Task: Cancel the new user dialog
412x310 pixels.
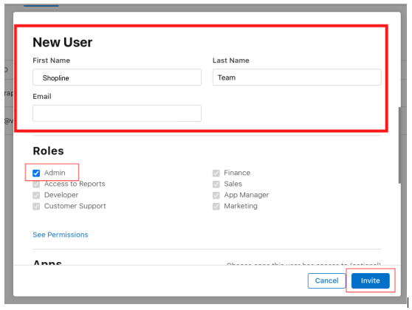Action: pos(326,280)
